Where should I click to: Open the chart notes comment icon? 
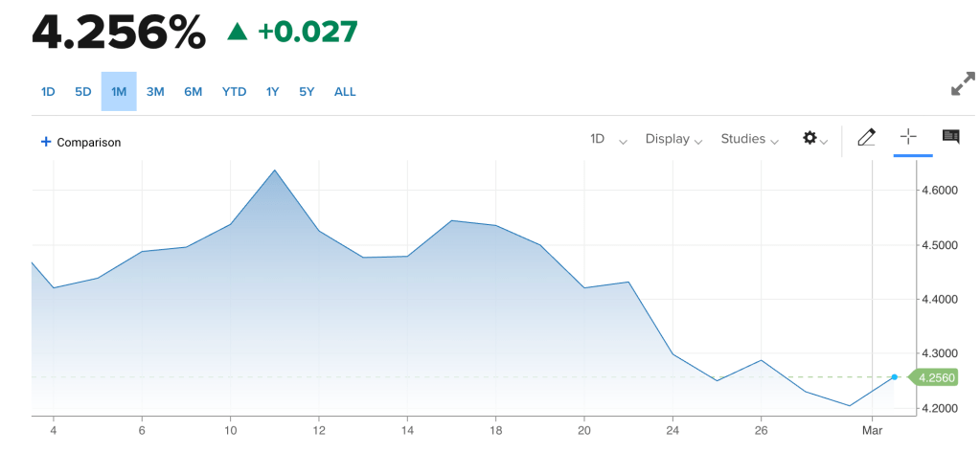pos(950,138)
